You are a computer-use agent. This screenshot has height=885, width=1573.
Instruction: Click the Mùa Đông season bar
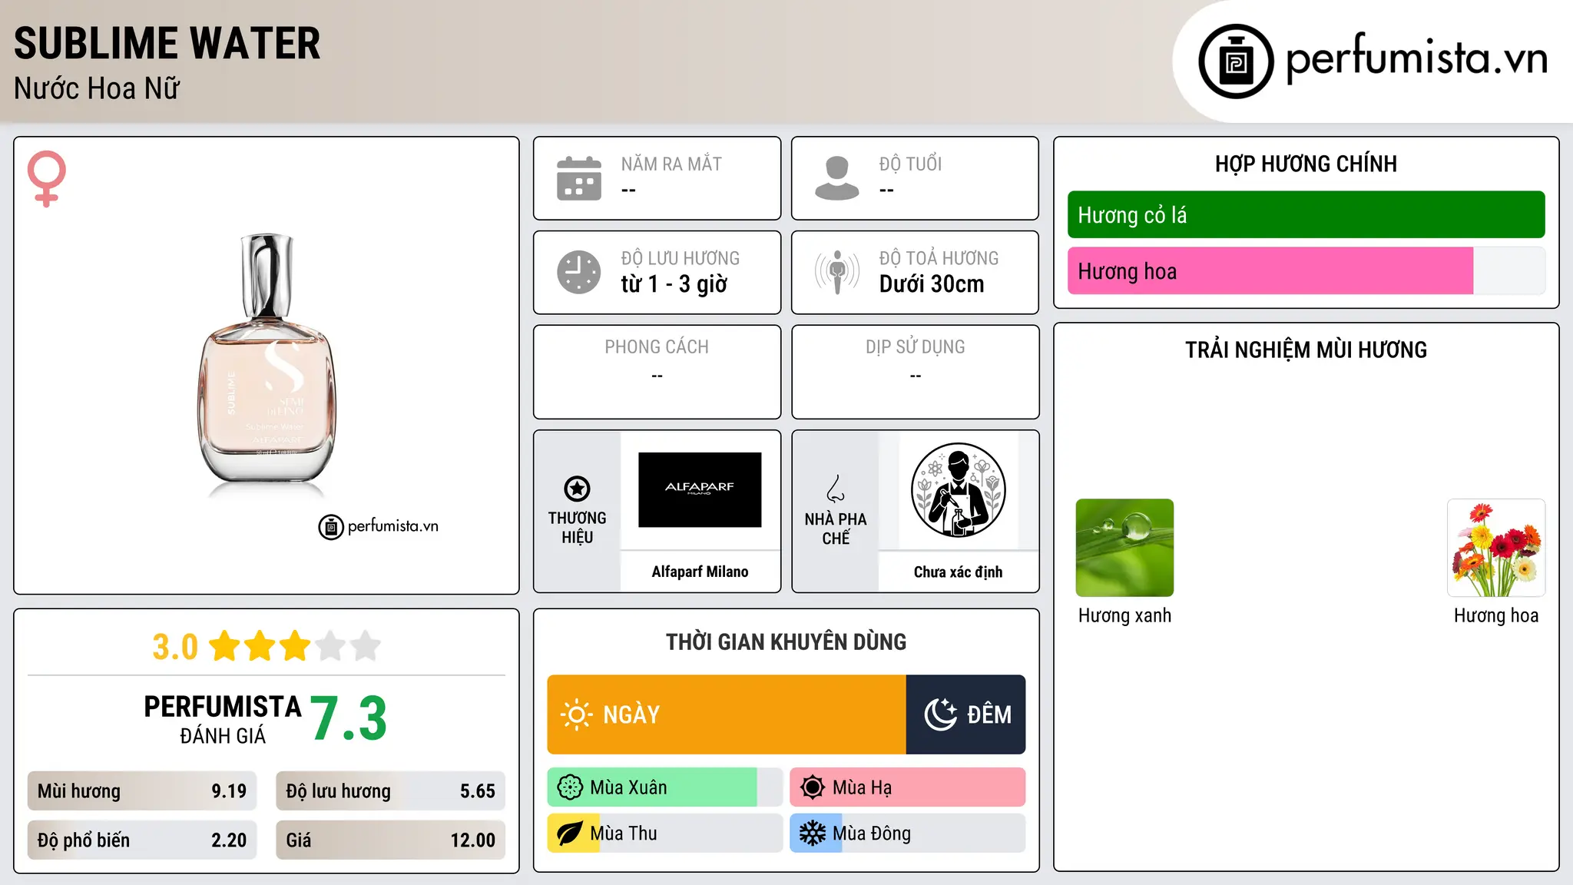(908, 834)
